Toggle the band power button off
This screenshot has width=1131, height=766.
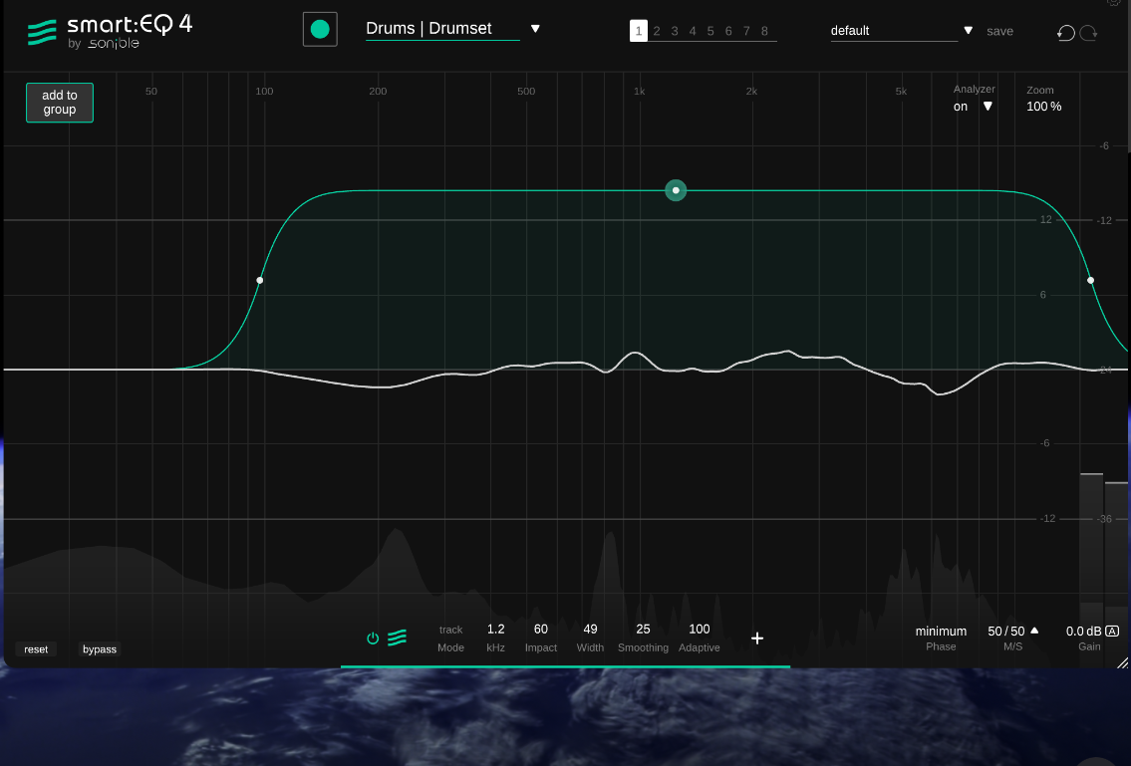click(x=373, y=638)
